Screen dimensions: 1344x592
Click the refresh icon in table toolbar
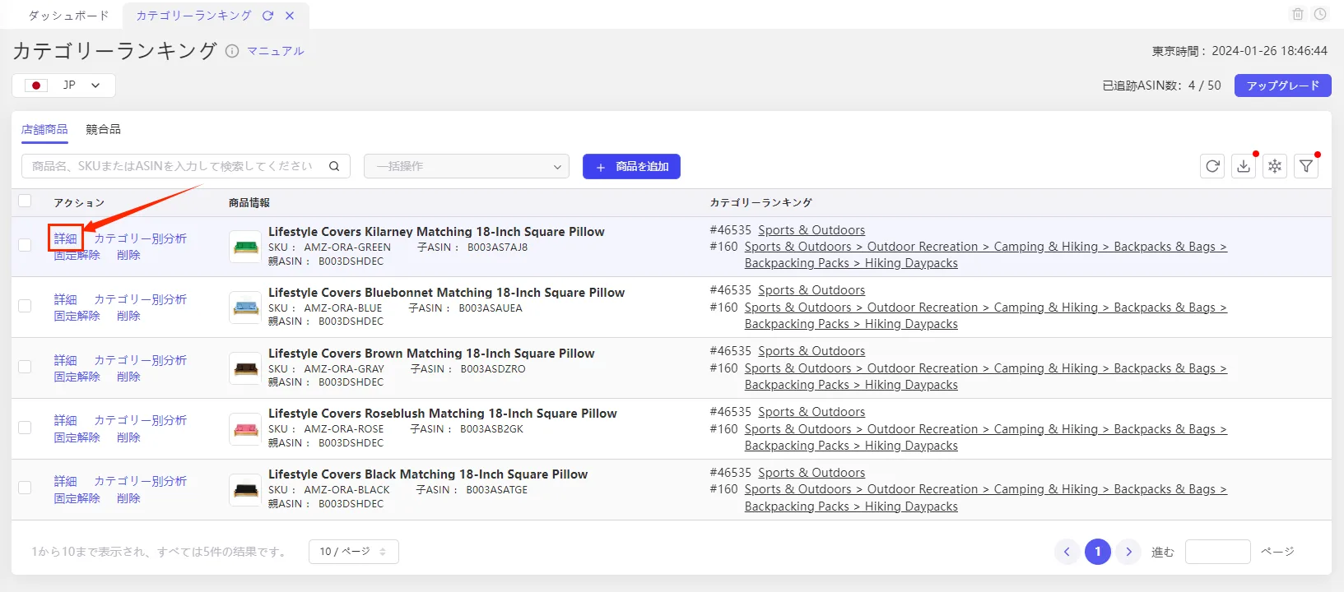click(1212, 166)
